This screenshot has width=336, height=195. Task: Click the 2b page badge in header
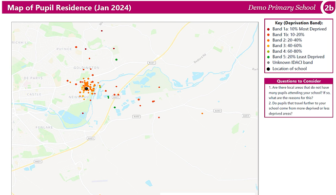pyautogui.click(x=329, y=7)
